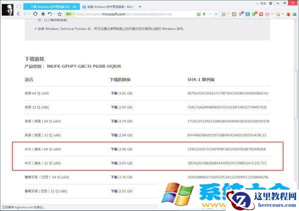Expand the dropdown after pink extension icon
Screen dimensions: 299x211
[272, 14]
